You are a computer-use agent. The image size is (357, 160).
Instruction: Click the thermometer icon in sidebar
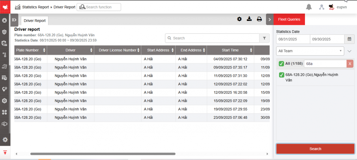(4, 55)
